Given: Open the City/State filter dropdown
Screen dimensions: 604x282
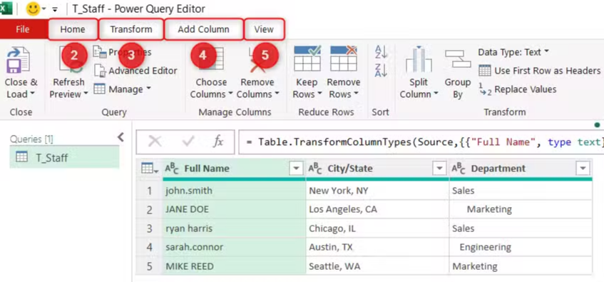Looking at the screenshot, I should click(x=439, y=168).
